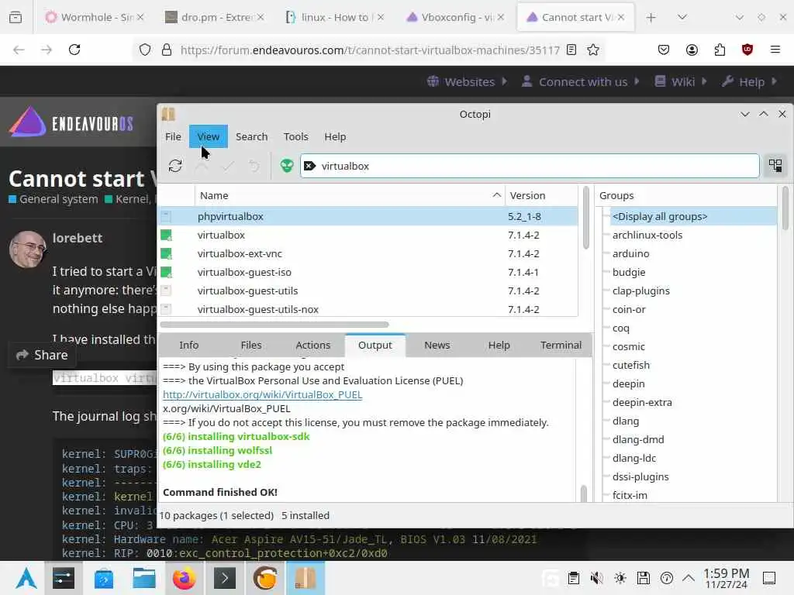Bookmark this page with star icon
The image size is (794, 595).
point(593,50)
